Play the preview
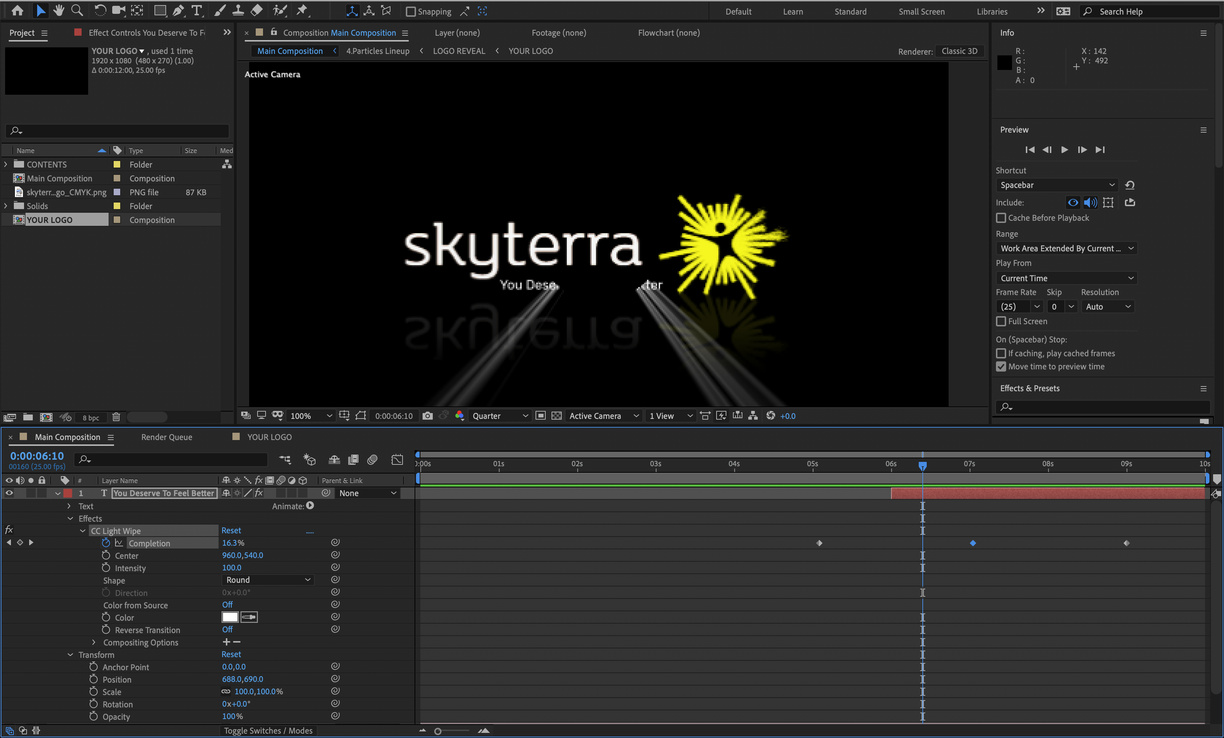Viewport: 1224px width, 738px height. pyautogui.click(x=1064, y=149)
